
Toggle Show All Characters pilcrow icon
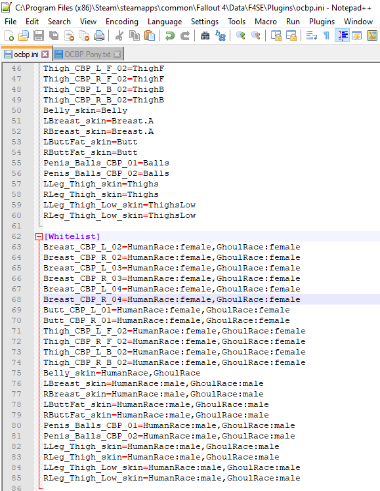click(x=326, y=35)
